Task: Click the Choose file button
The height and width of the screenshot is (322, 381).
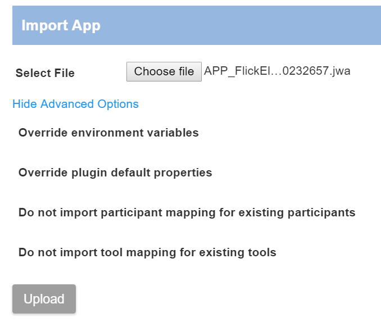Action: point(164,71)
